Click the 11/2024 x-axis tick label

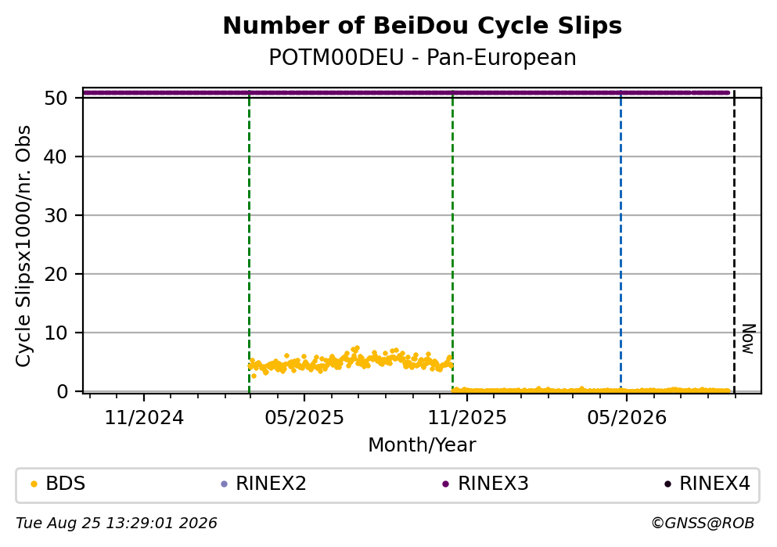pos(144,418)
